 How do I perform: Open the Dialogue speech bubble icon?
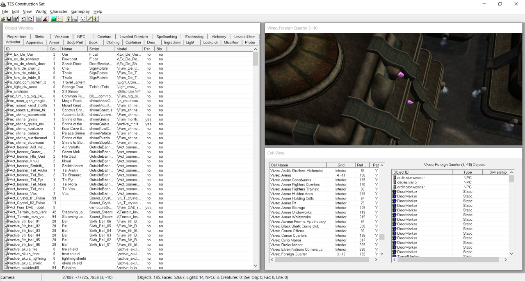[x=83, y=19]
